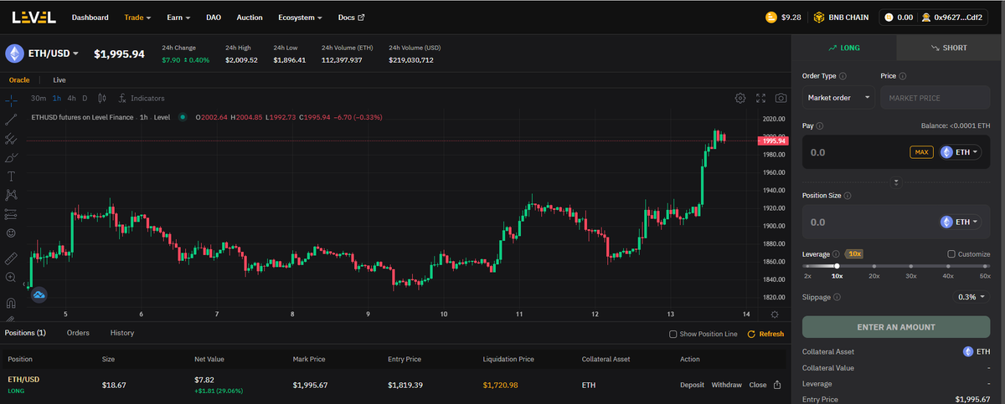Select the Oracle chart tab
1005x404 pixels.
click(19, 80)
